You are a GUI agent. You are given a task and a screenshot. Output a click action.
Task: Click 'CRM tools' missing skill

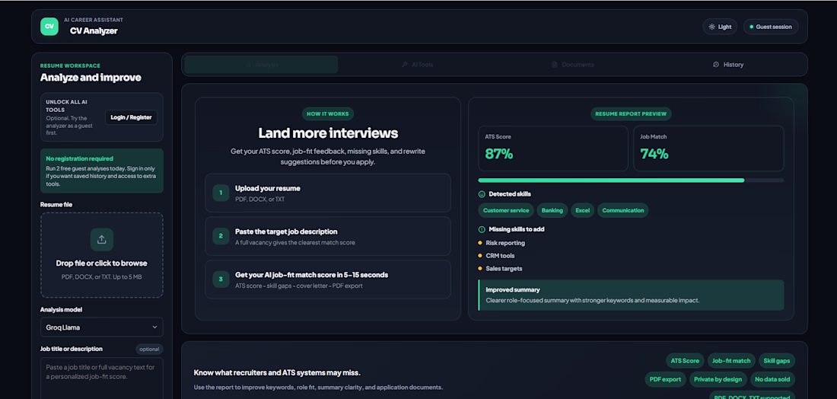pos(500,256)
